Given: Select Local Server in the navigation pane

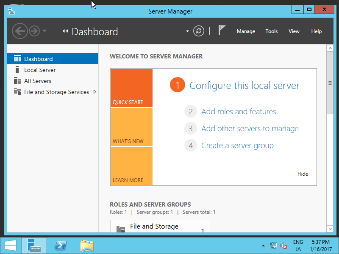Looking at the screenshot, I should pos(53,70).
